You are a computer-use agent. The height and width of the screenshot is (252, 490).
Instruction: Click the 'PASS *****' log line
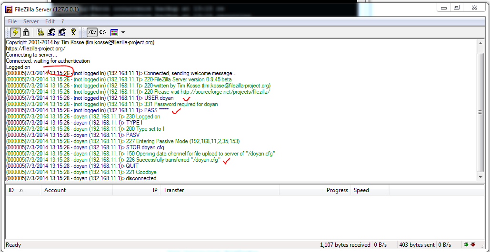[x=87, y=110]
